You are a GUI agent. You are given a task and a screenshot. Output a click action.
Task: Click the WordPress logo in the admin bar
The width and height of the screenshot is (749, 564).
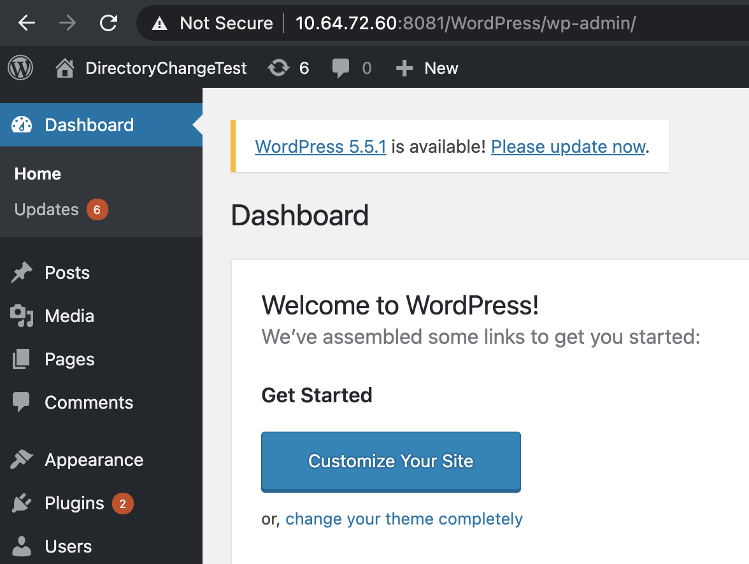(20, 67)
